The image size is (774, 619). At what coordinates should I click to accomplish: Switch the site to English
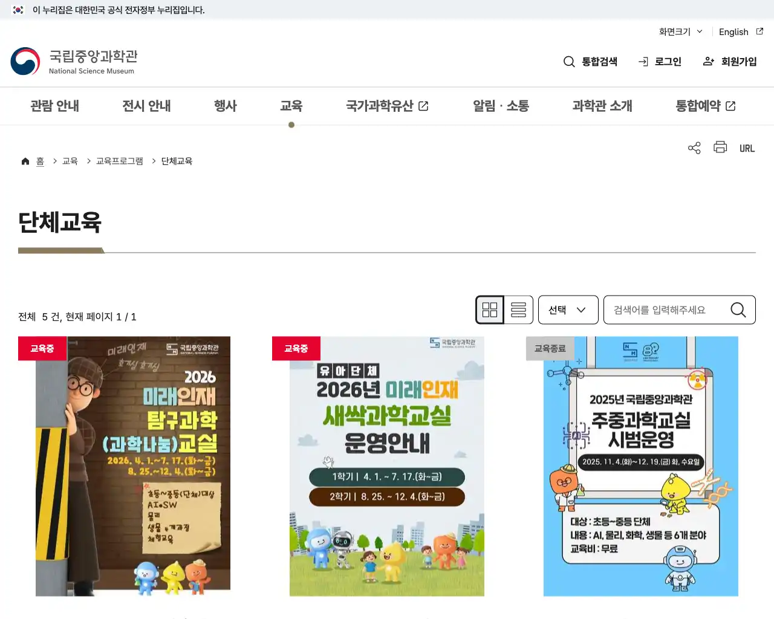[733, 31]
